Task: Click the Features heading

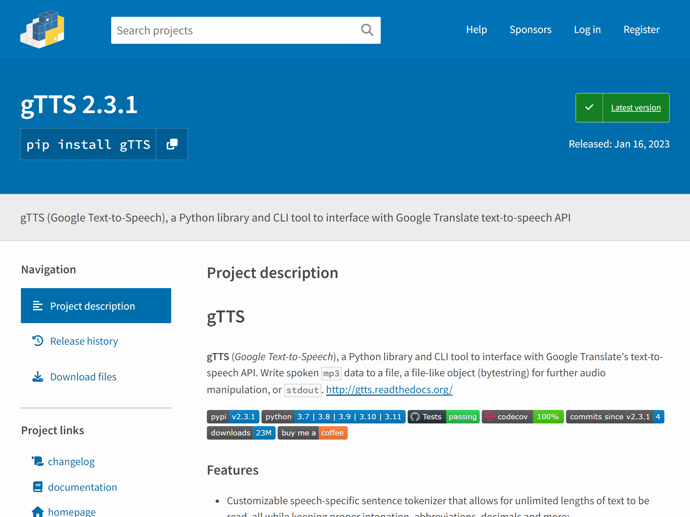Action: pos(232,470)
